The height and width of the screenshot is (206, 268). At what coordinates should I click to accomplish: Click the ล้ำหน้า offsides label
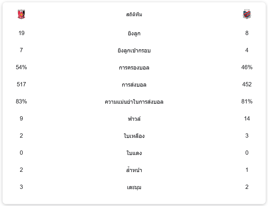(x=134, y=170)
